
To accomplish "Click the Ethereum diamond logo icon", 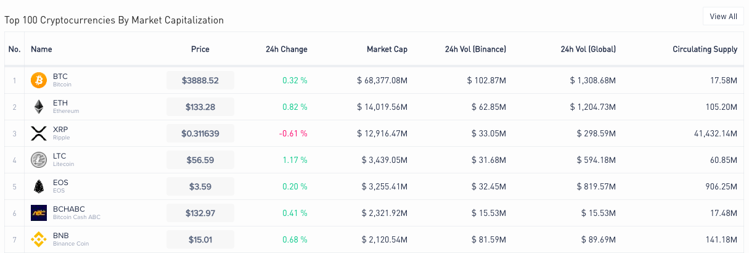I will pos(39,107).
